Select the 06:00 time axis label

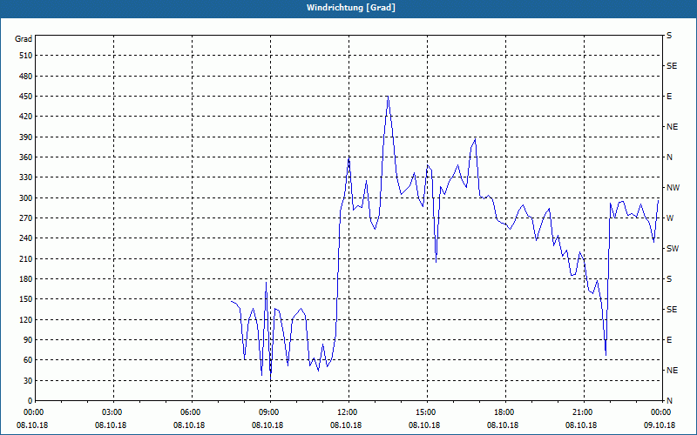pyautogui.click(x=191, y=412)
